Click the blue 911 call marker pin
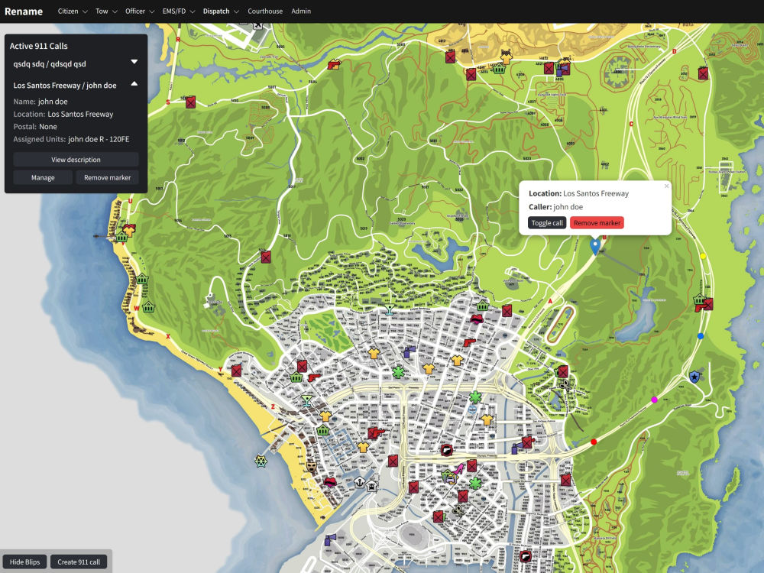Screen dimensions: 764x573 pos(594,247)
